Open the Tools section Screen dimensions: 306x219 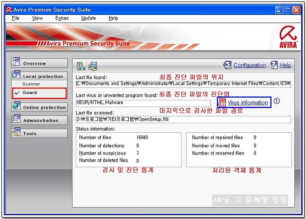[39, 133]
